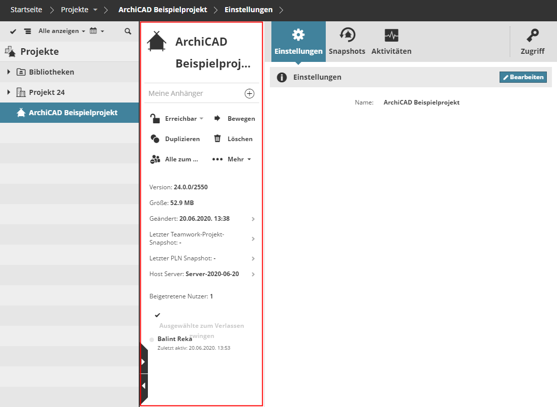This screenshot has height=407, width=557.
Task: Open the Mehr dropdown menu
Action: tap(239, 159)
